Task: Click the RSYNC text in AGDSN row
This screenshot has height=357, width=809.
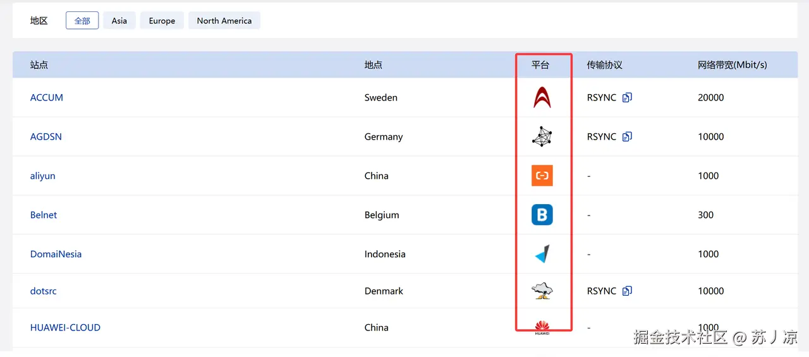Action: 602,136
